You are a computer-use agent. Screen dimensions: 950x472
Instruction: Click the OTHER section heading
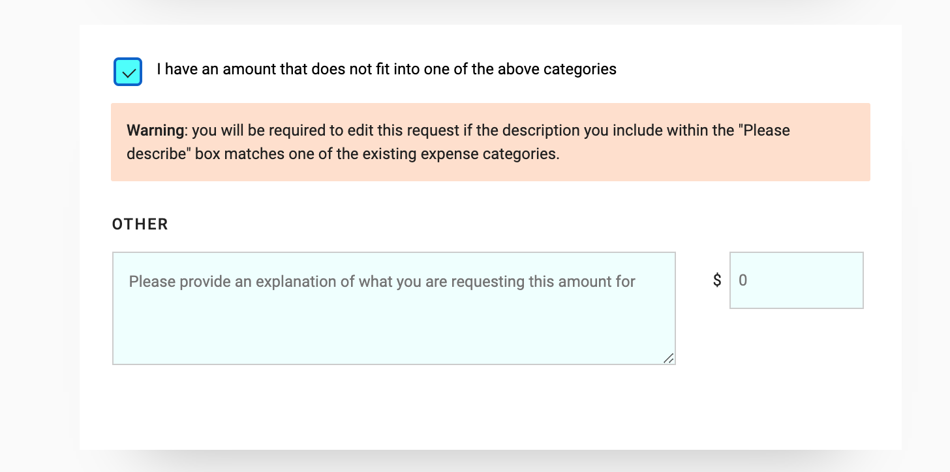[x=140, y=224]
